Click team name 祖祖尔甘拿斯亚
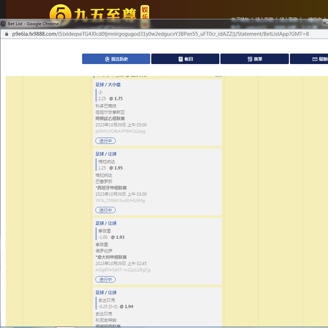Screen dimensions: 328x328 pyautogui.click(x=110, y=112)
